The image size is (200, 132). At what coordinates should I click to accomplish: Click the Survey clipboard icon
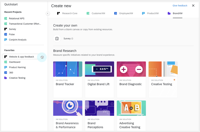pos(57,38)
